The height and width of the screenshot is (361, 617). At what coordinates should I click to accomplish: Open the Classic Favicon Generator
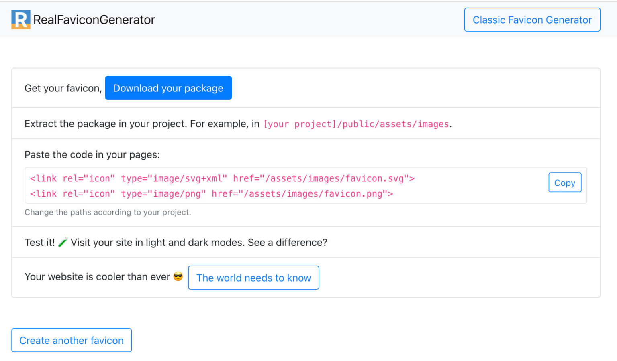click(x=532, y=20)
